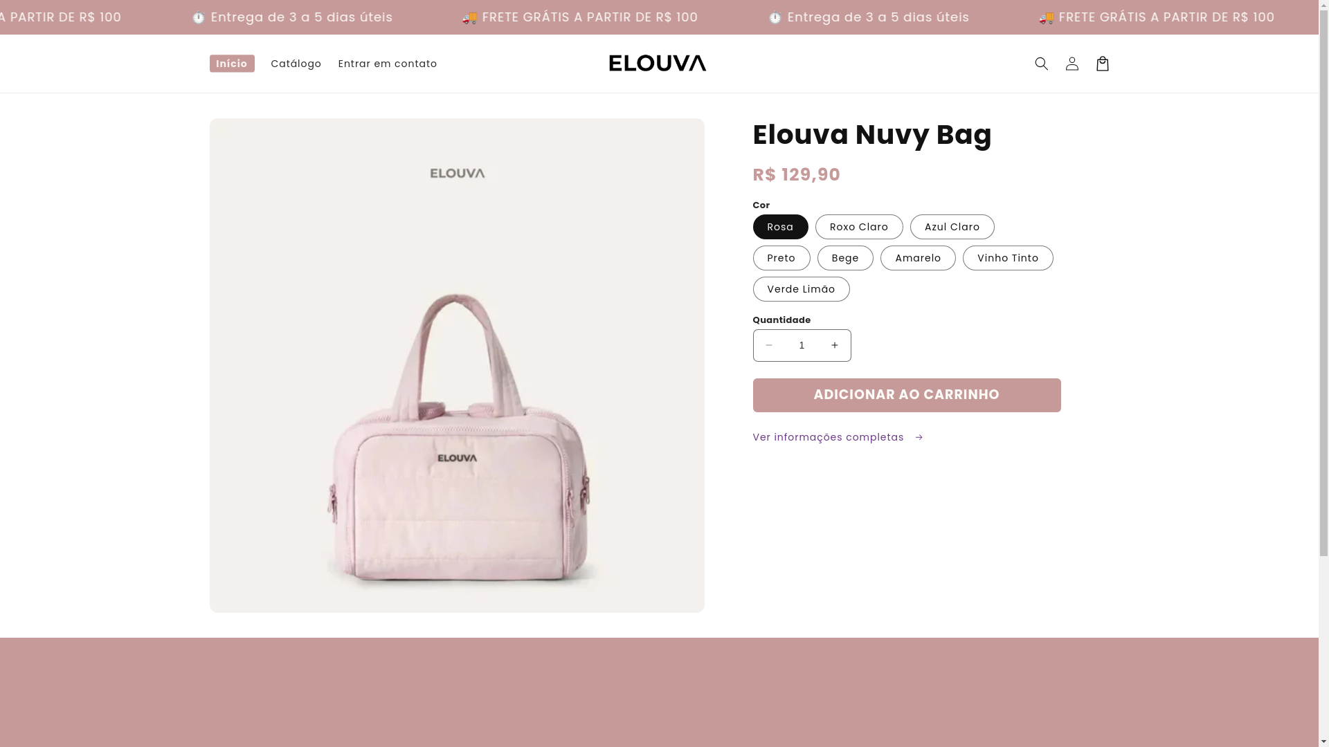This screenshot has height=747, width=1329.
Task: Open the shopping bag cart icon
Action: [x=1102, y=64]
